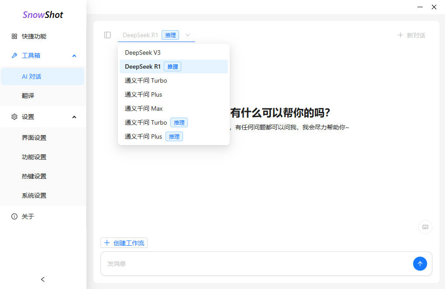
Task: Open 关于 via the info icon
Action: click(14, 216)
